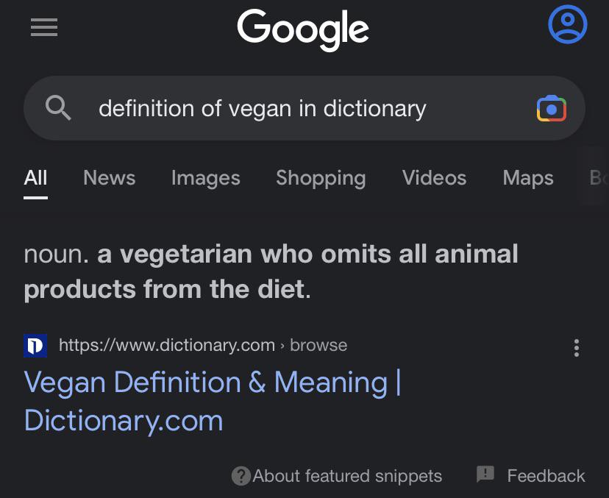Open your Google account profile
This screenshot has width=609, height=498.
pos(567,24)
